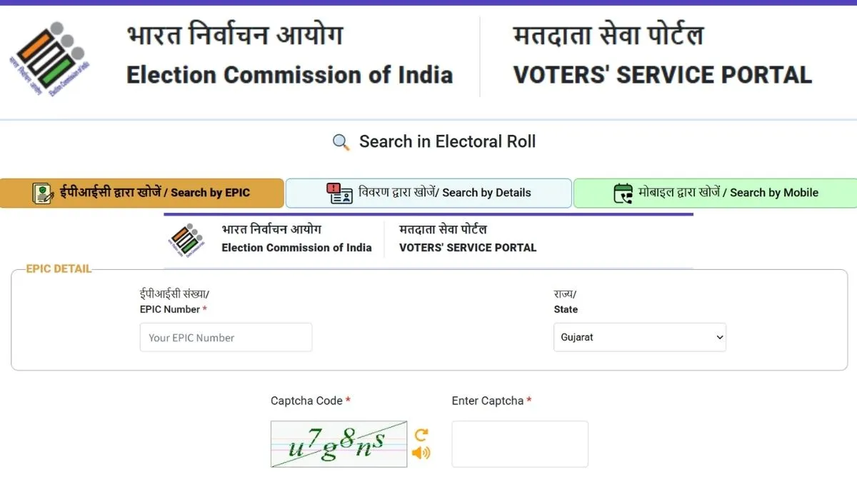Viewport: 857px width, 482px height.
Task: Click the EPIC card icon in first tab
Action: [x=43, y=193]
